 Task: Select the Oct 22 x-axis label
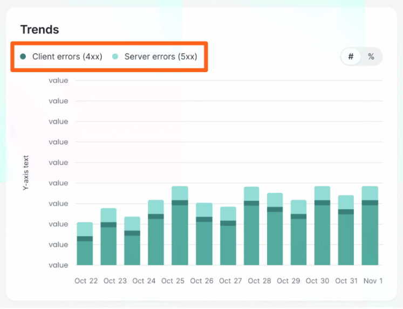tap(85, 281)
